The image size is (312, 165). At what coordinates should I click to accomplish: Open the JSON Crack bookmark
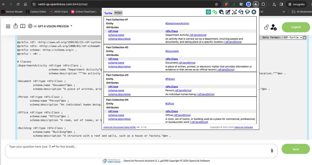pos(58,12)
